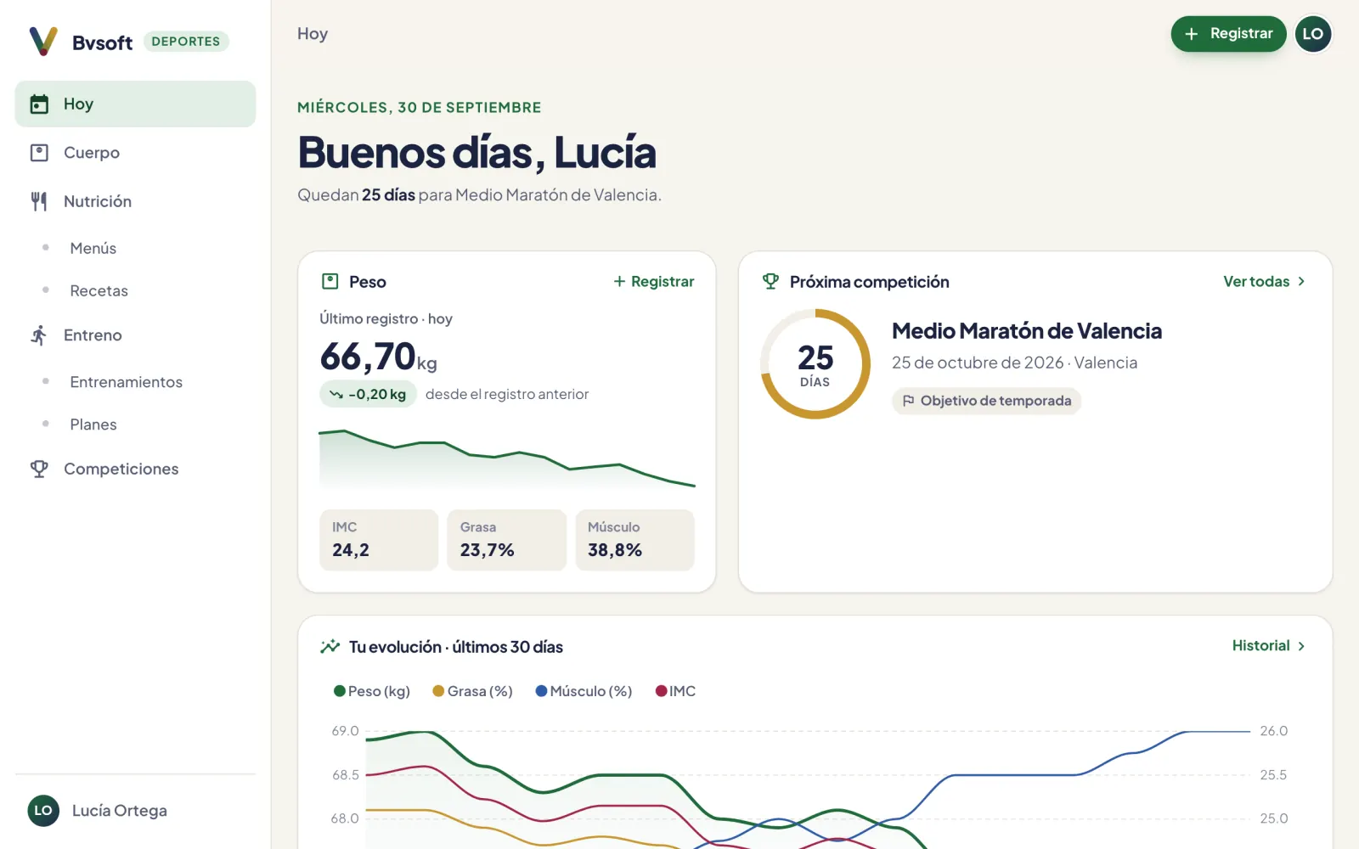Click the trophy icon beside Próxima competición

click(x=770, y=281)
